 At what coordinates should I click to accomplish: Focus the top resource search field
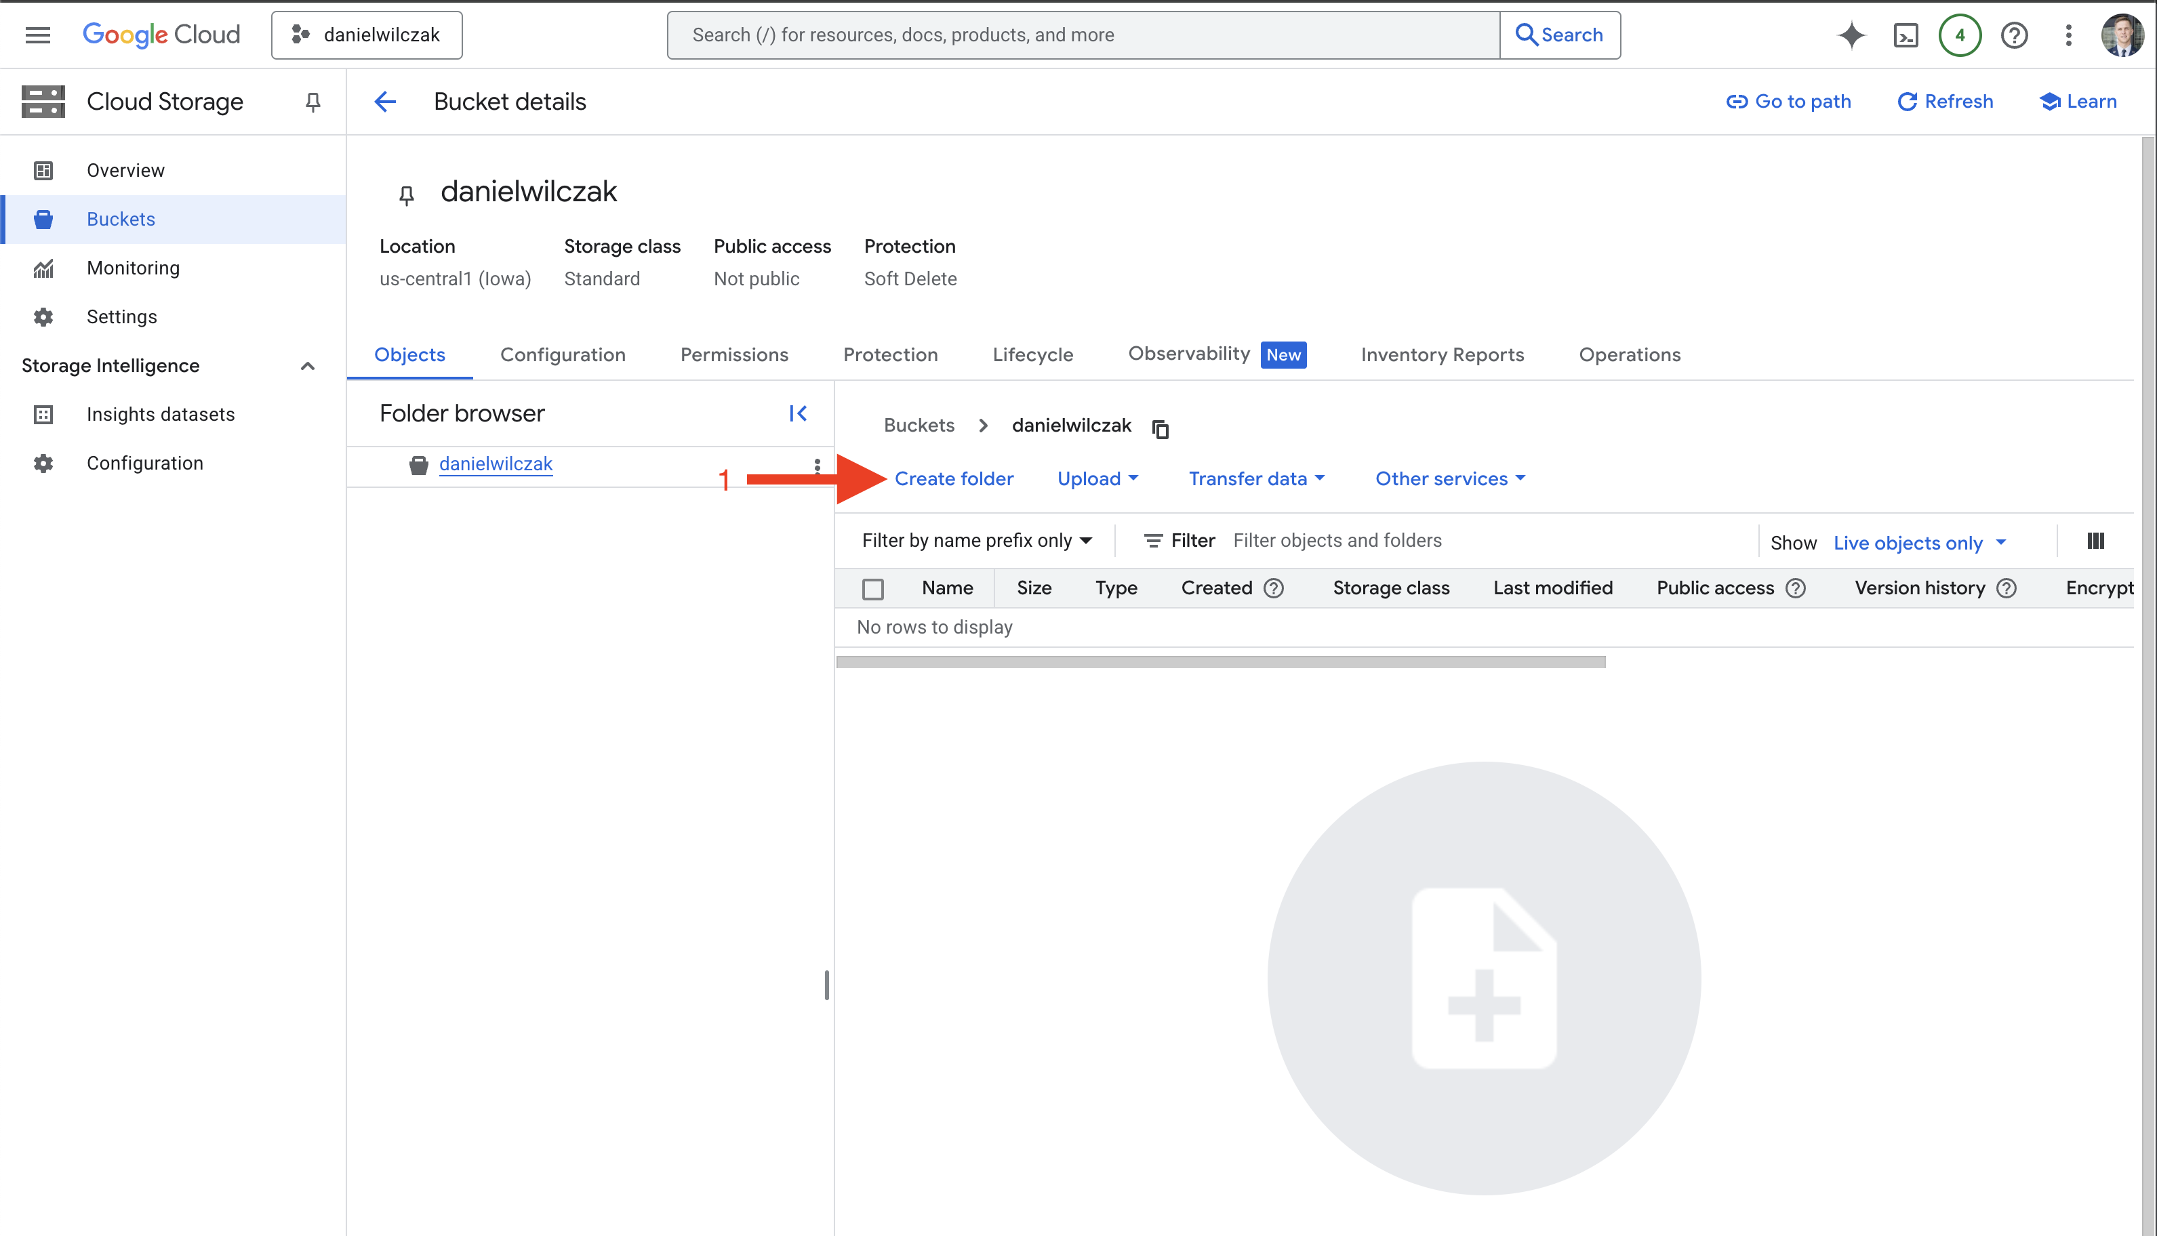1084,35
